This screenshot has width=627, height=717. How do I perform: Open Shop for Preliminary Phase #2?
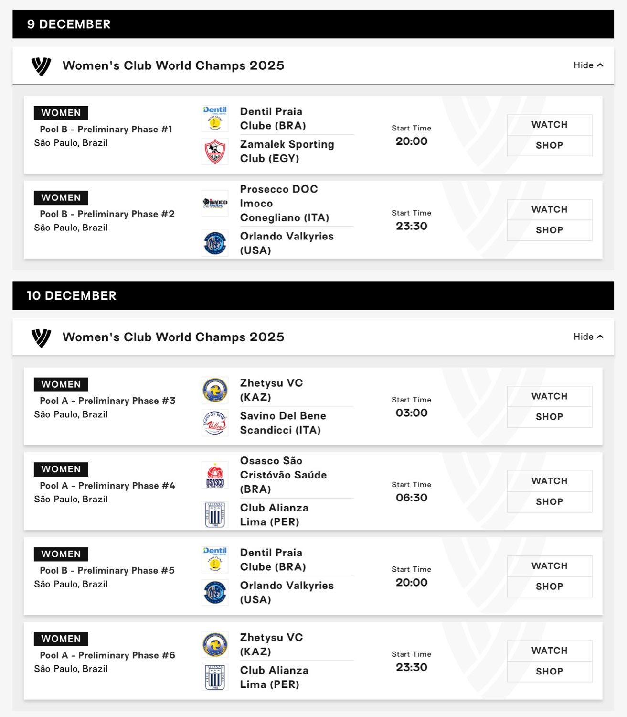[550, 230]
